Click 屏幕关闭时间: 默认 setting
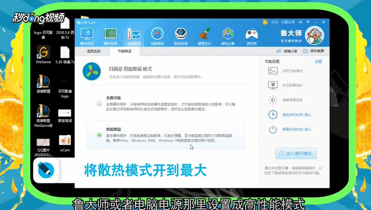 (297, 129)
